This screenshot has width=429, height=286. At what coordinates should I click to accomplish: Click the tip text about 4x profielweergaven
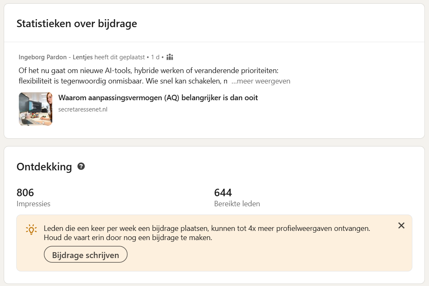coord(207,228)
